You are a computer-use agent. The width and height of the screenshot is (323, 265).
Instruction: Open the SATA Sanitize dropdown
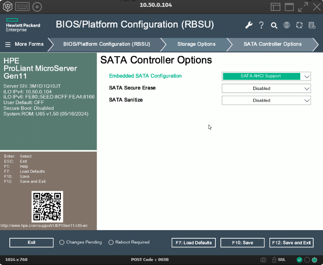click(266, 100)
